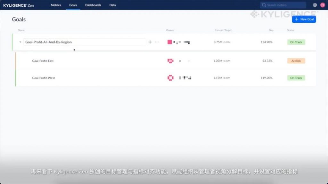Add a sub-goal with the plus icon

(x=150, y=42)
